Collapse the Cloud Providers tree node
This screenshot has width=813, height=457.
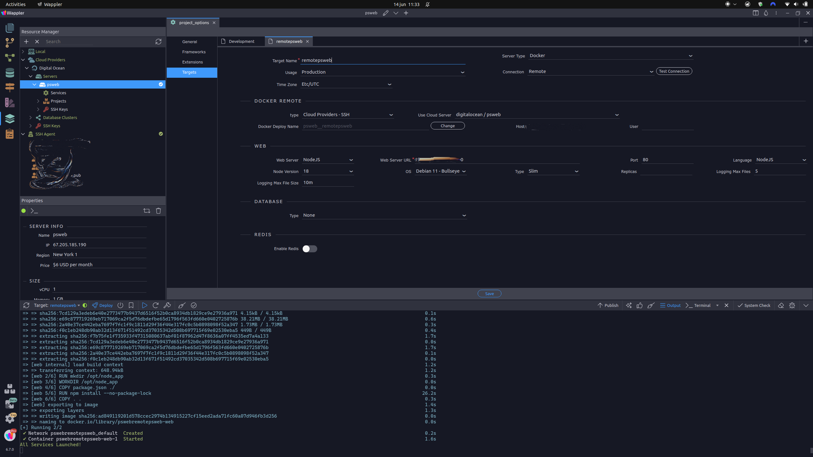(23, 60)
